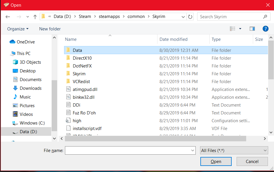Viewport: 274px width, 172px height.
Task: Open the All Files type filter
Action: 234,150
